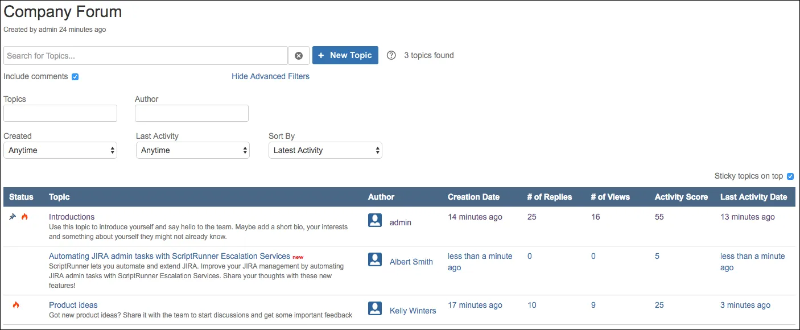The width and height of the screenshot is (800, 330).
Task: Sort by the Creation Date column header
Action: (x=473, y=197)
